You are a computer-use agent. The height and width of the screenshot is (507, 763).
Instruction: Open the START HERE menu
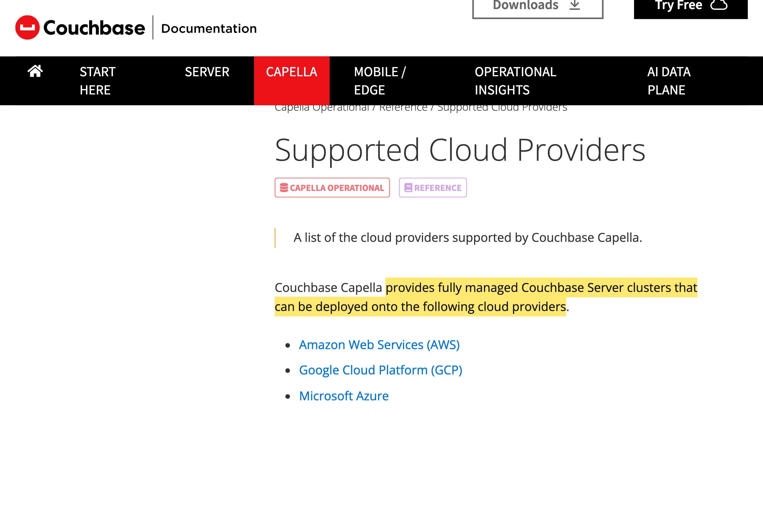(98, 81)
